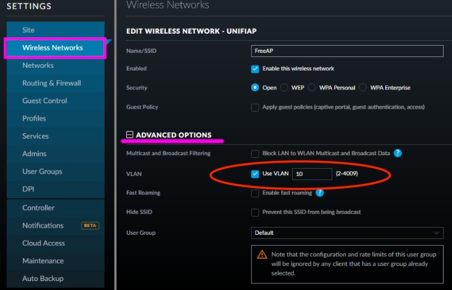This screenshot has height=290, width=452.
Task: Click the Edit Wireless Network - UNIFIAP heading
Action: pos(191,31)
